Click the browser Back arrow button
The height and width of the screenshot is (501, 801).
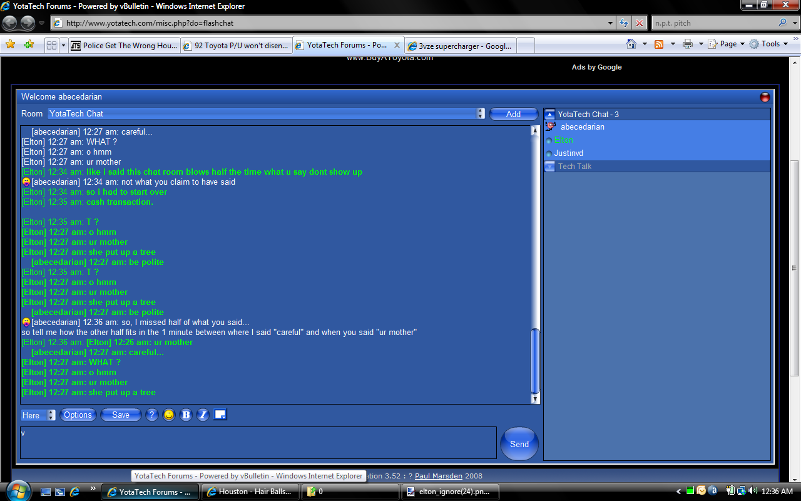point(10,23)
